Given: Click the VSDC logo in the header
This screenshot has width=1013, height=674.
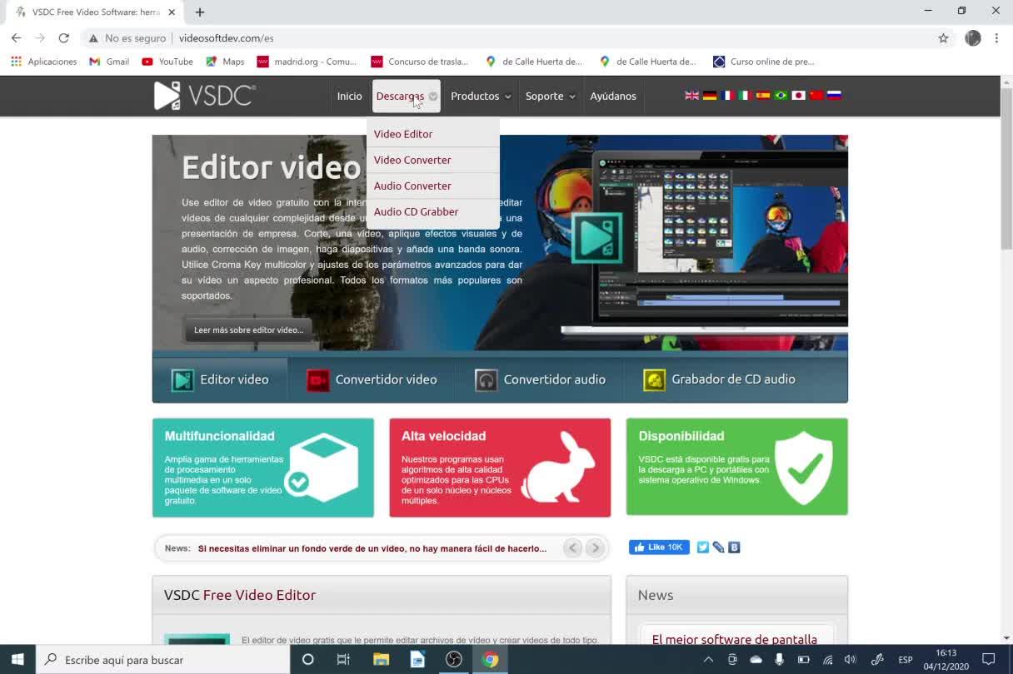Looking at the screenshot, I should 205,96.
